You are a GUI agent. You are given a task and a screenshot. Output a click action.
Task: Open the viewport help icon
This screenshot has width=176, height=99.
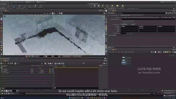106,13
